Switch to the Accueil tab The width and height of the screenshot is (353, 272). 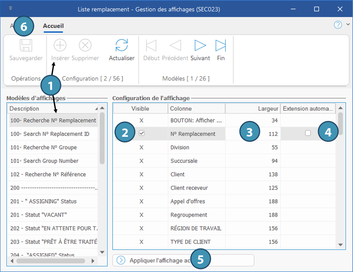[53, 26]
